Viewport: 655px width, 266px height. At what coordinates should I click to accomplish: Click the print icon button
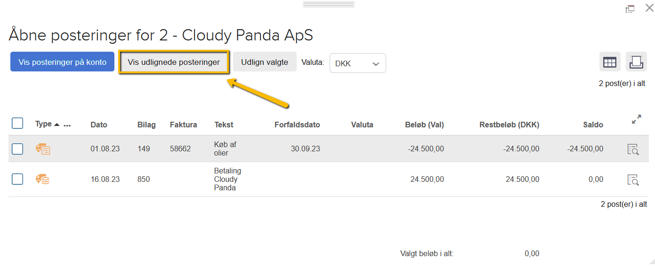[636, 62]
